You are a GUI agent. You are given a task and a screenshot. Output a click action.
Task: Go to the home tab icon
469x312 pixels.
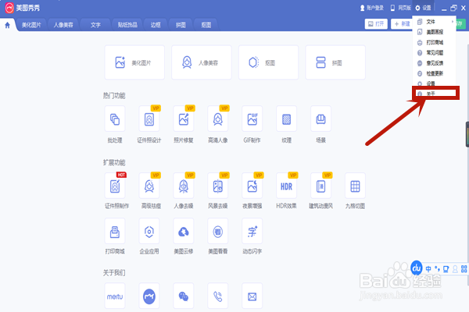8,25
